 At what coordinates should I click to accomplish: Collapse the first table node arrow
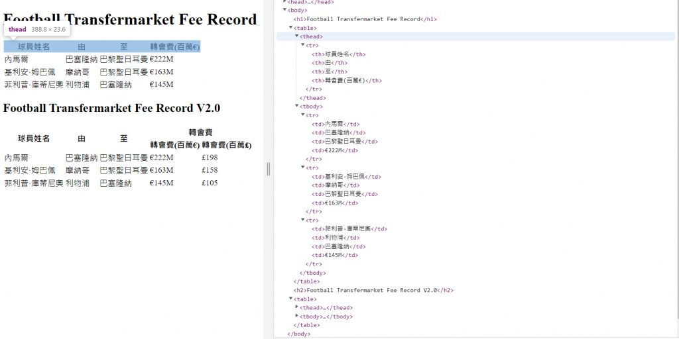click(x=291, y=28)
